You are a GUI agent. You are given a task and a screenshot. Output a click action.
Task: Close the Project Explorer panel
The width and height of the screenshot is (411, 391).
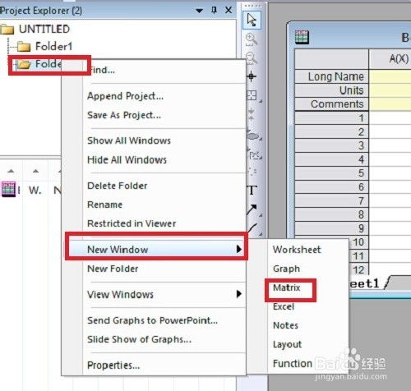[x=228, y=11]
